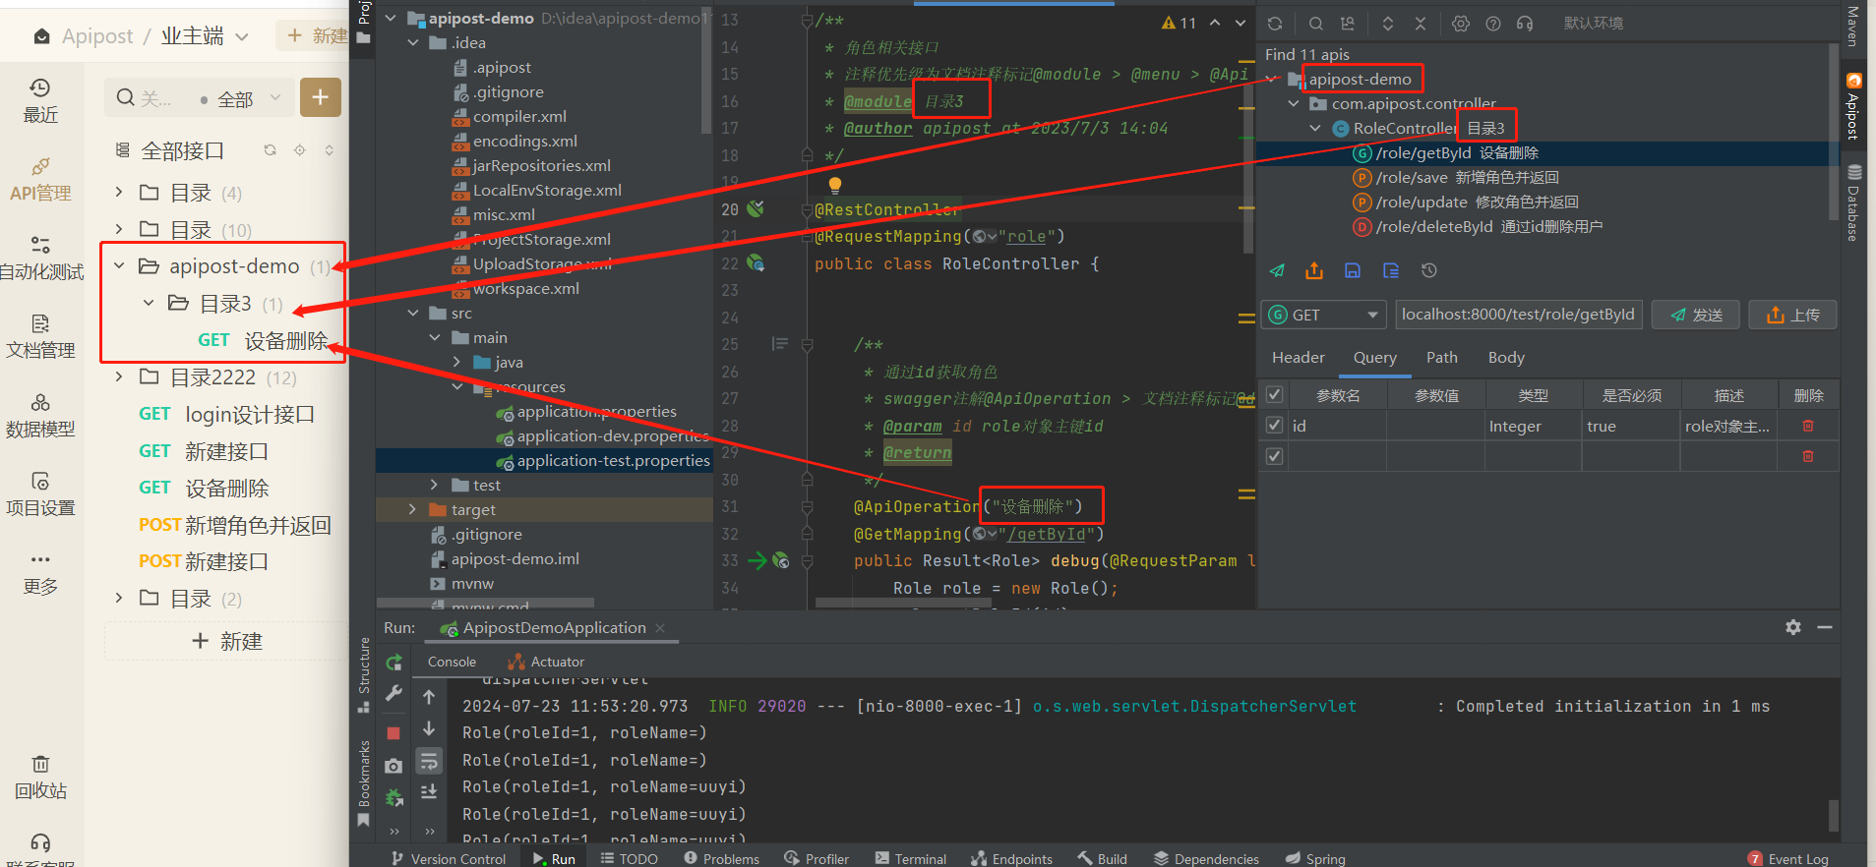Image resolution: width=1876 pixels, height=867 pixels.
Task: Switch to Body tab
Action: coord(1506,358)
